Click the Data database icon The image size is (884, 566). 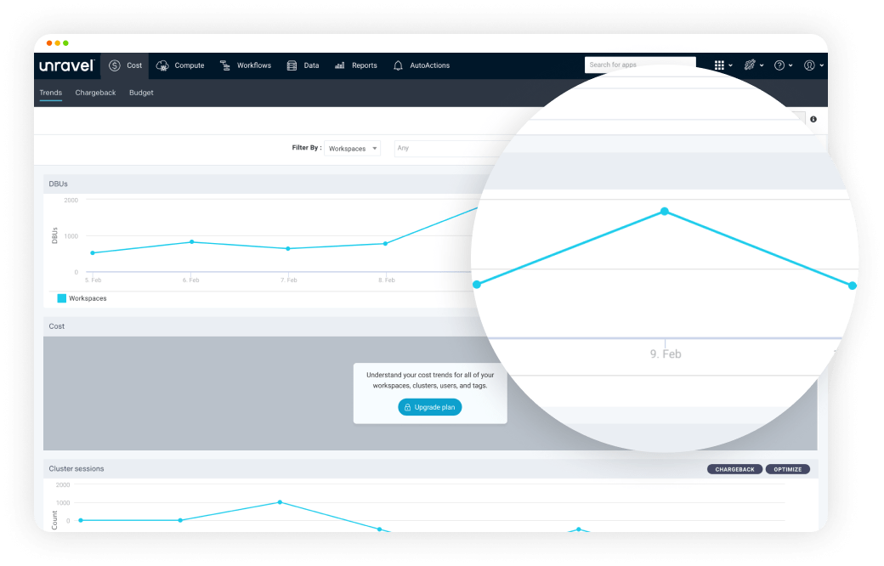[x=292, y=65]
